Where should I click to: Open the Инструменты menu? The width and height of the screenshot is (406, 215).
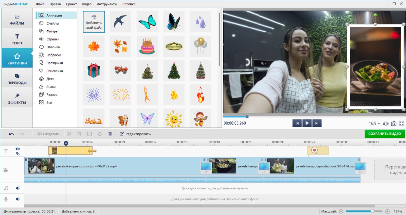click(107, 4)
